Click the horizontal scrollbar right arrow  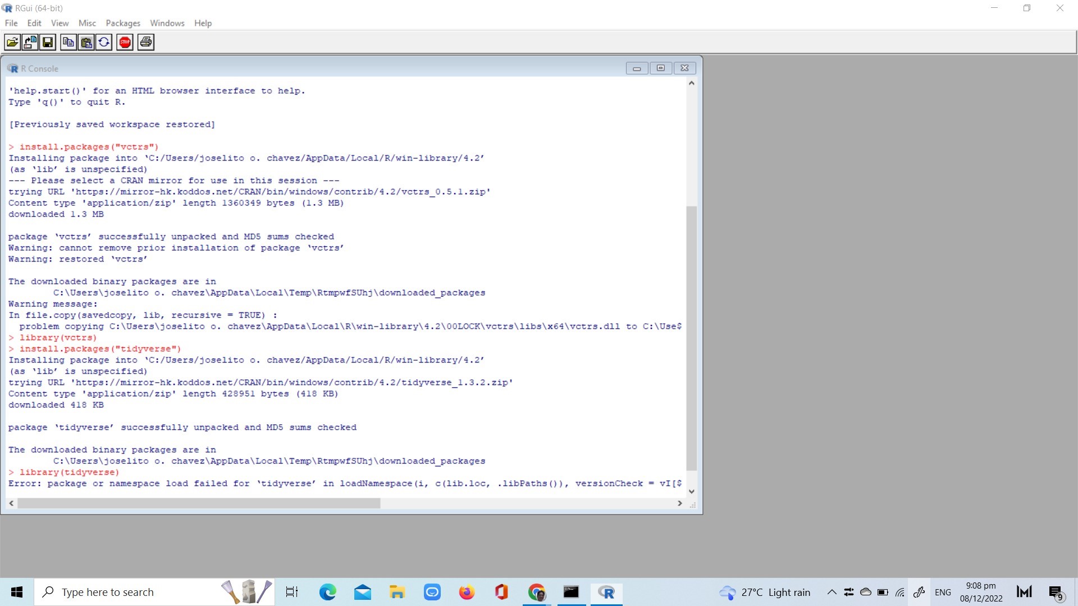[680, 503]
